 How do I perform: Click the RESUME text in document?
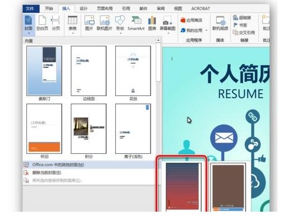coord(240,94)
